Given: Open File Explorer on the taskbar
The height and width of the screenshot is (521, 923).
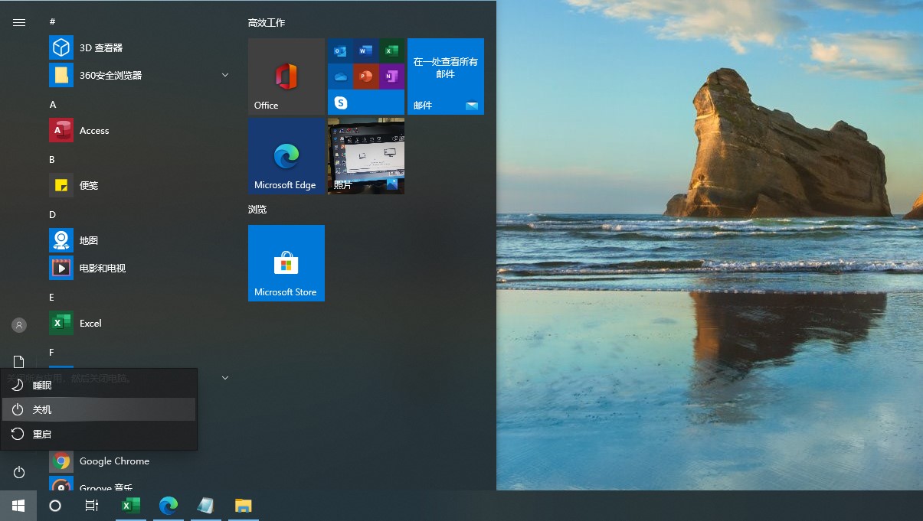Looking at the screenshot, I should pos(243,506).
